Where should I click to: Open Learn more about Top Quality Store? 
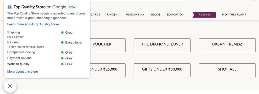[33, 24]
